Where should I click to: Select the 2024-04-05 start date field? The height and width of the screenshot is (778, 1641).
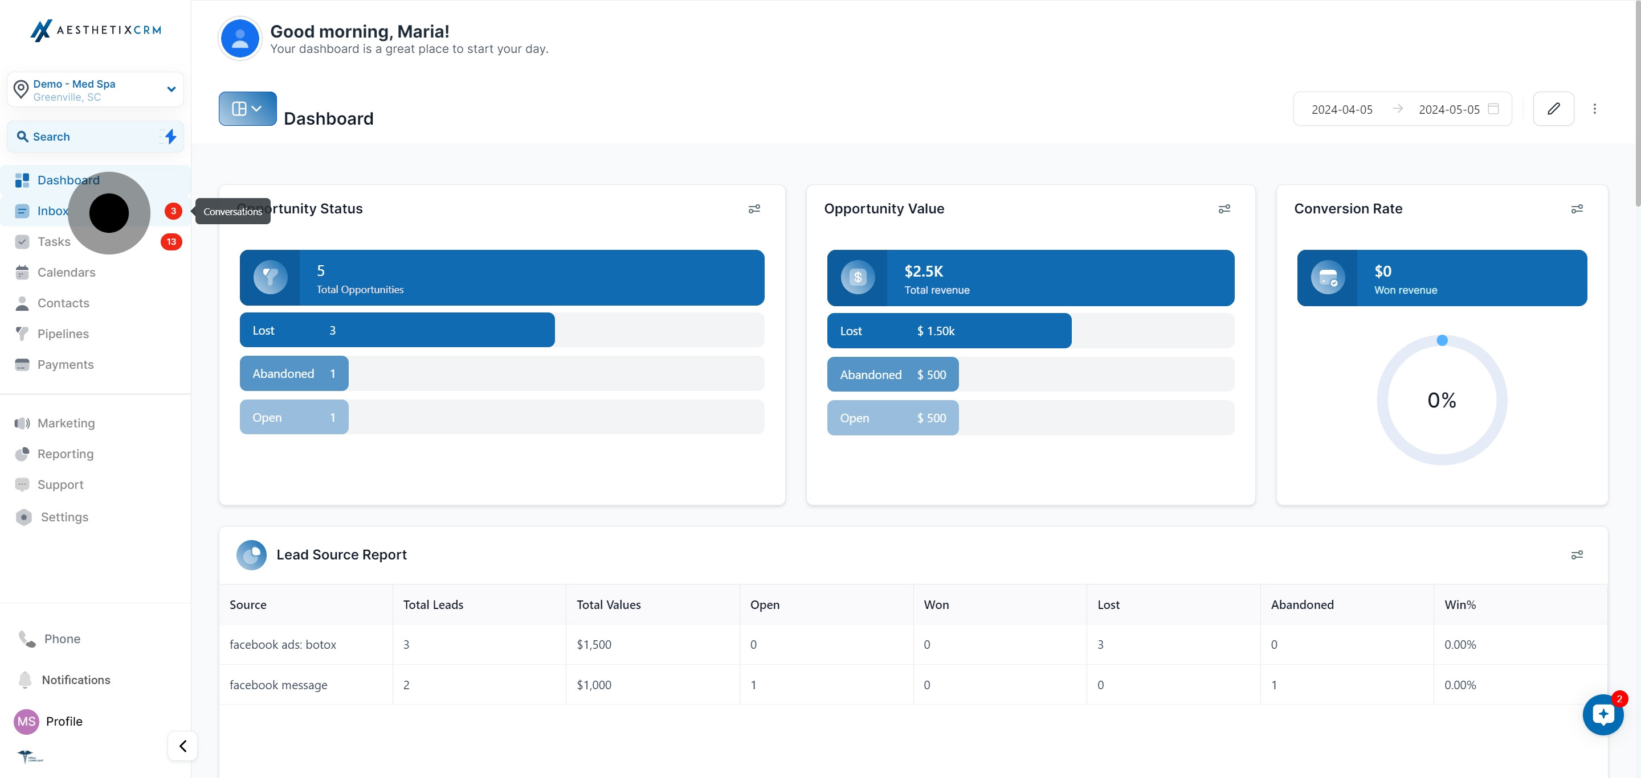pyautogui.click(x=1342, y=109)
